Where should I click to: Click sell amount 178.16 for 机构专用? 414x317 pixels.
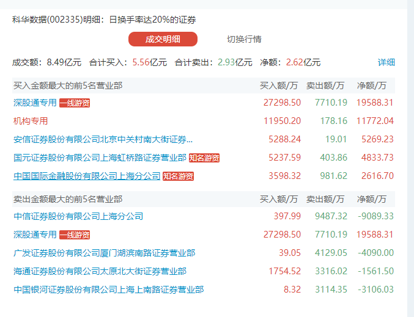[x=334, y=121]
